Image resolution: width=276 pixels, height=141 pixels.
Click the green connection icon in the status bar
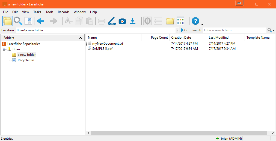pos(218,139)
